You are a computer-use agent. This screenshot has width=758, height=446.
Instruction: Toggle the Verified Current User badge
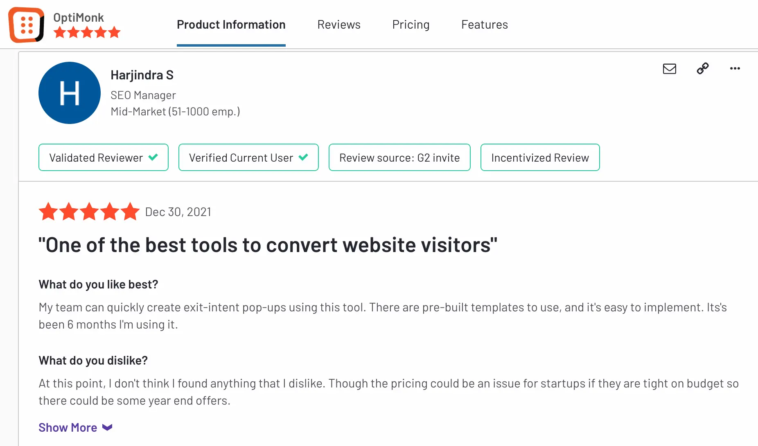click(248, 157)
